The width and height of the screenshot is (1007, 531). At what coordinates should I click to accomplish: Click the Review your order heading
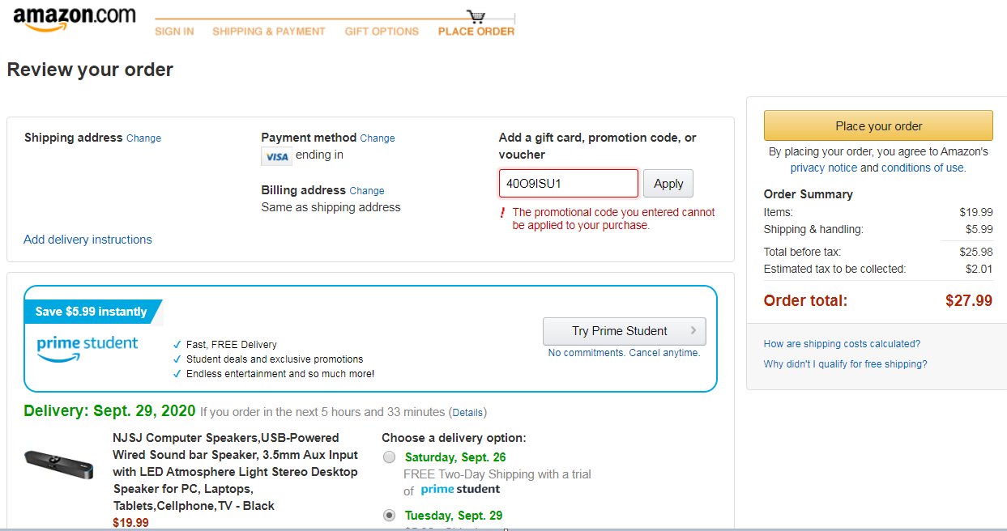pos(90,70)
